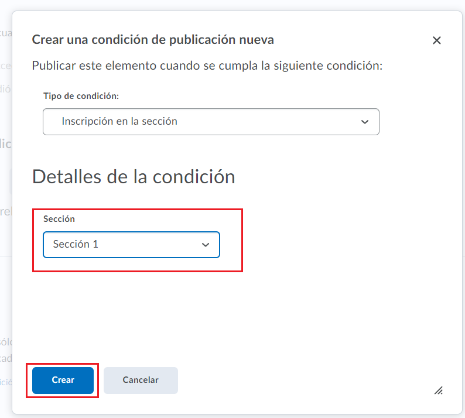This screenshot has height=418, width=465.
Task: Click the X icon in dialog header
Action: 436,40
